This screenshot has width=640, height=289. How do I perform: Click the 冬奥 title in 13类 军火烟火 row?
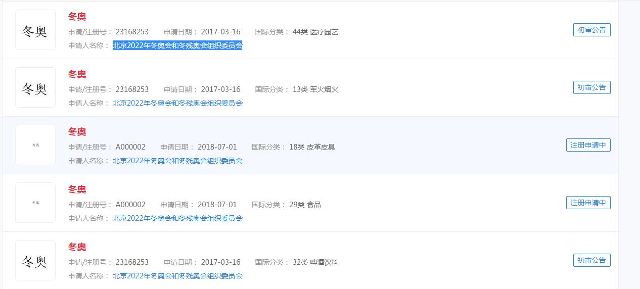tap(77, 74)
